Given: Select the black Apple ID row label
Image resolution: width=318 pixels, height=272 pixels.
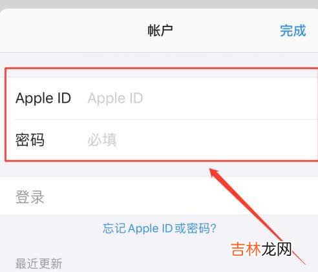Looking at the screenshot, I should (x=43, y=98).
